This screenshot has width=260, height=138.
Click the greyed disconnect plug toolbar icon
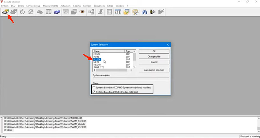[161, 12]
